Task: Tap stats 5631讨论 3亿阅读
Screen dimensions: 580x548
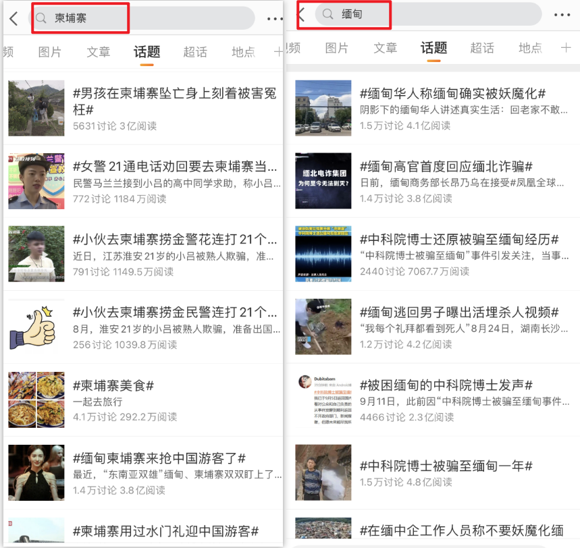Action: coord(115,126)
